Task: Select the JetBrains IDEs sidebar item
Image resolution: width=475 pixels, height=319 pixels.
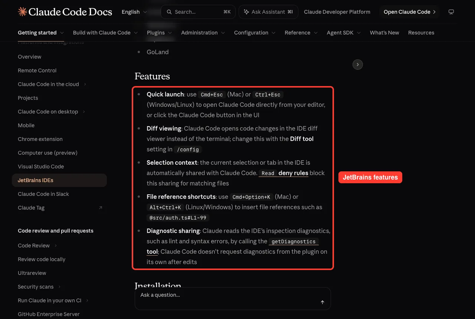Action: (59, 180)
